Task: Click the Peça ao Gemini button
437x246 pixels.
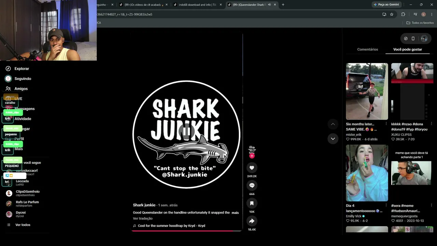Action: point(386,5)
